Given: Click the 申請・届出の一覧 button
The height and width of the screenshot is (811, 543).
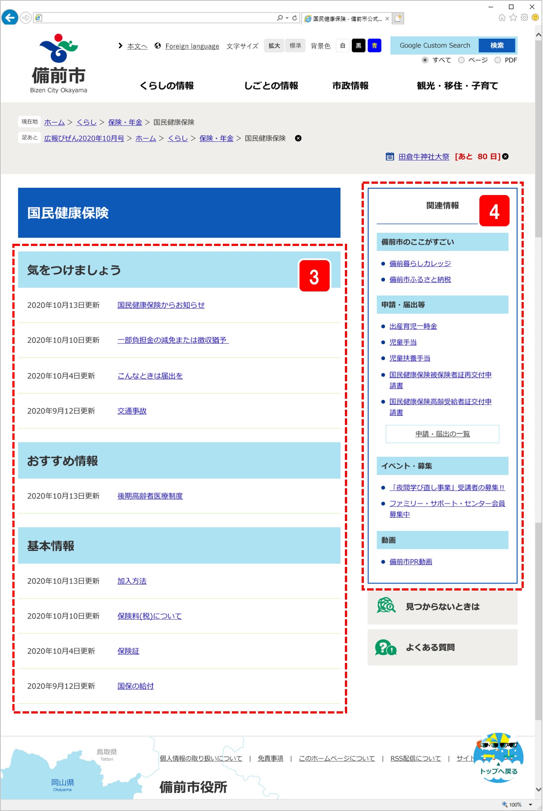Looking at the screenshot, I should [x=443, y=434].
